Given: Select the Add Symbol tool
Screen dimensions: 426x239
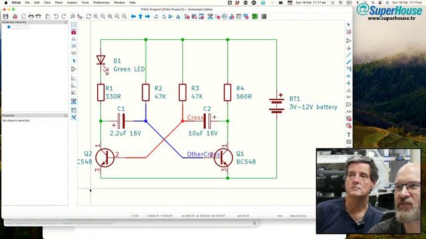Looking at the screenshot, I should [349, 40].
